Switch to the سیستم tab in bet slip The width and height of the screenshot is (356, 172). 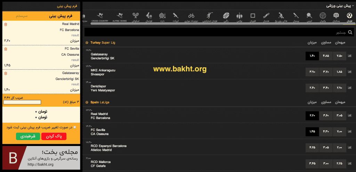(x=22, y=16)
